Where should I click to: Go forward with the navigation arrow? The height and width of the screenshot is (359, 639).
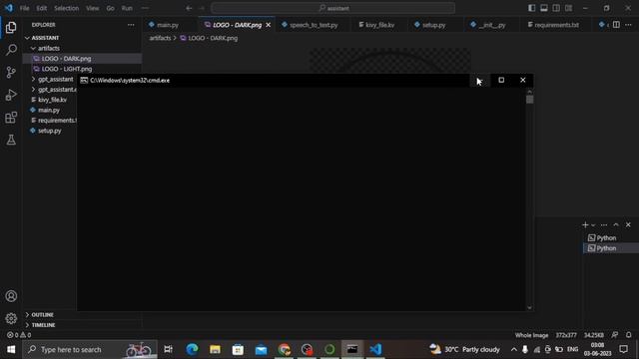click(202, 8)
